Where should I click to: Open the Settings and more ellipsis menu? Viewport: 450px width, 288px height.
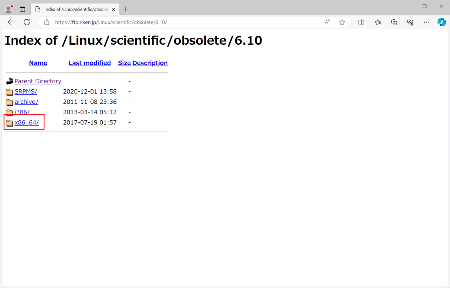426,22
